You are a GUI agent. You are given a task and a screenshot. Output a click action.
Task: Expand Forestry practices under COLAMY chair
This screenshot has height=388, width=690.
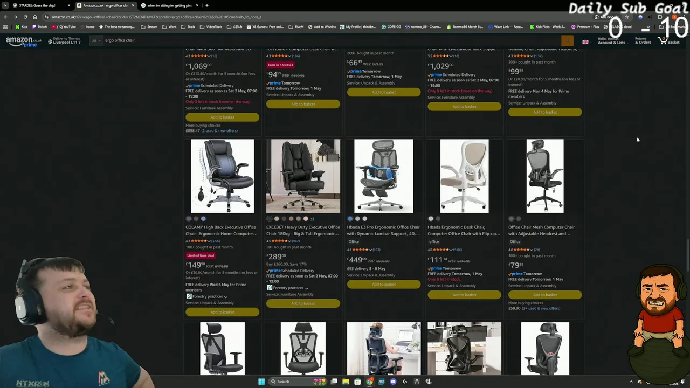(207, 296)
